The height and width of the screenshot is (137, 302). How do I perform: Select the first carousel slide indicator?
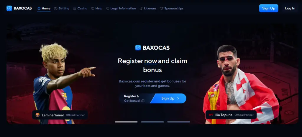[126, 122]
